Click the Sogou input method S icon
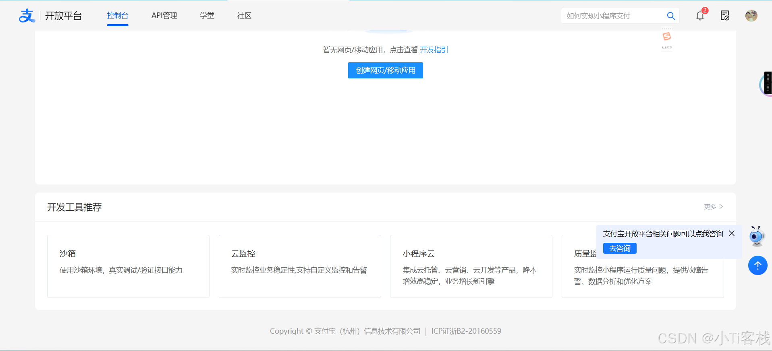772x351 pixels. 667,37
